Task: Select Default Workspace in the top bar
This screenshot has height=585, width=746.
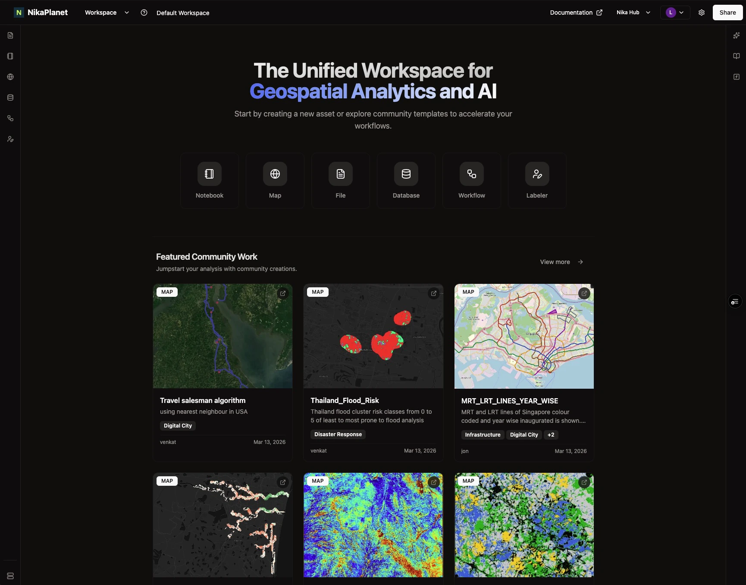Action: [x=183, y=13]
